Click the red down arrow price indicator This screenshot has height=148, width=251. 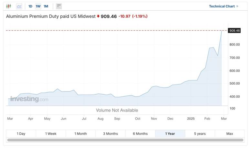tap(98, 16)
